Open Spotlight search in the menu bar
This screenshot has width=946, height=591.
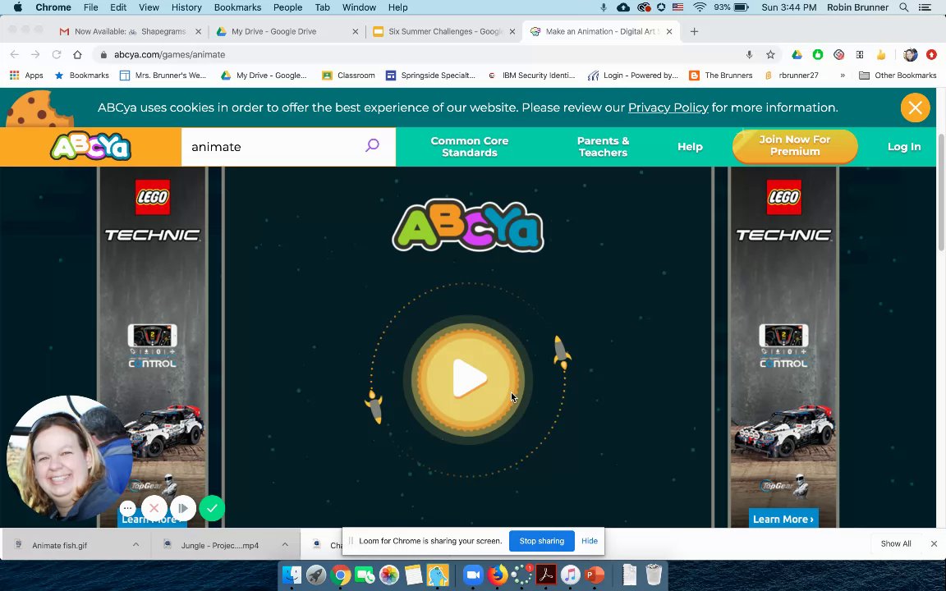click(x=903, y=7)
